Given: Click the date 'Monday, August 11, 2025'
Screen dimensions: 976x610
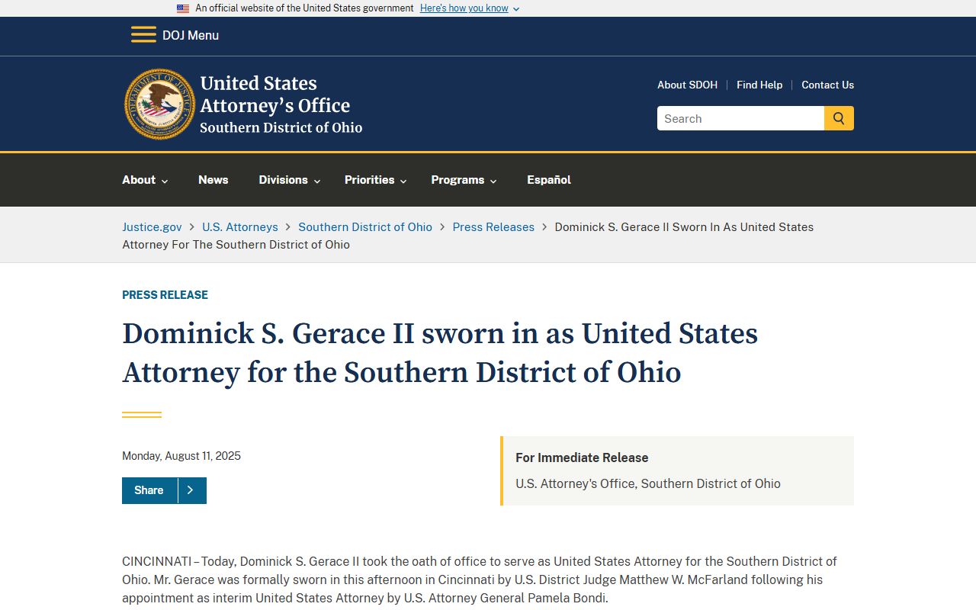Looking at the screenshot, I should pos(181,456).
